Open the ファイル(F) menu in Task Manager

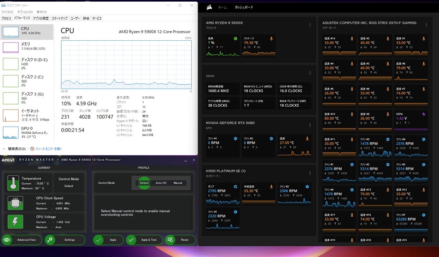[7, 12]
